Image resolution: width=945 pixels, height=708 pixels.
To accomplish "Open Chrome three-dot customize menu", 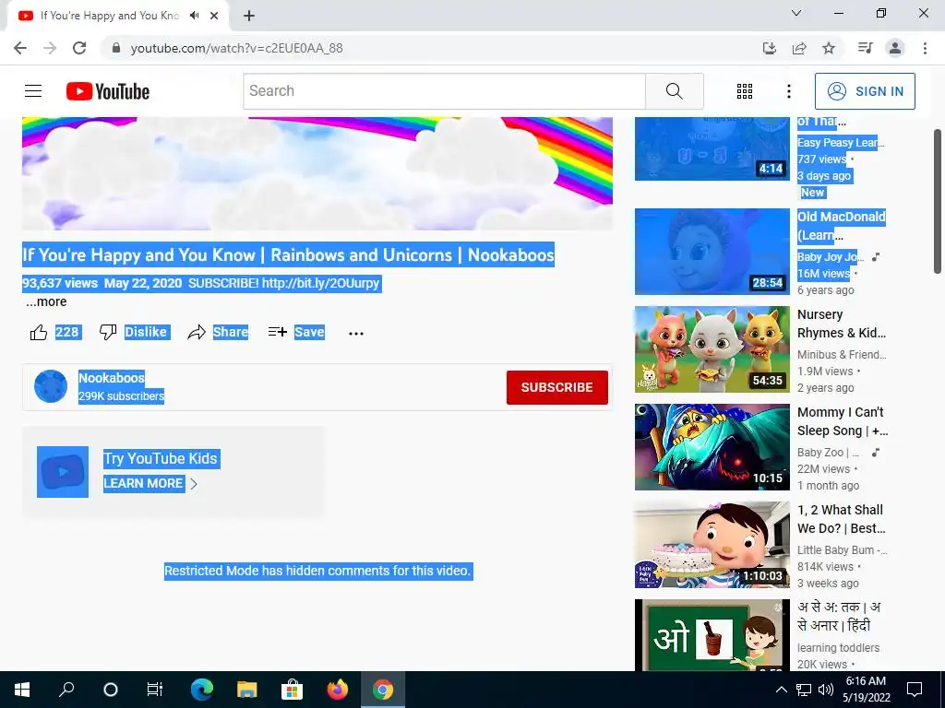I will (925, 48).
